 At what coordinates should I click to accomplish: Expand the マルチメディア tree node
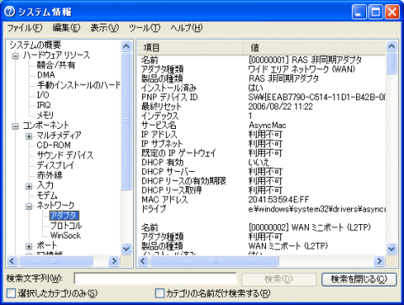(x=29, y=136)
